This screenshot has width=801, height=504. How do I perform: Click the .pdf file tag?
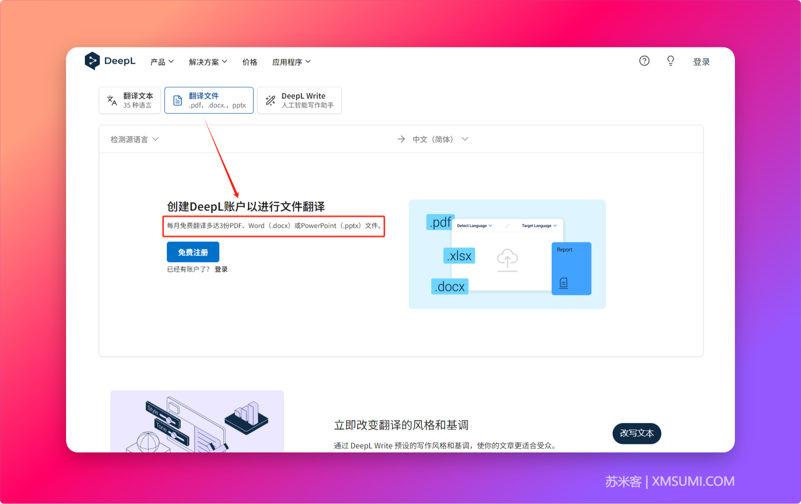click(x=440, y=222)
